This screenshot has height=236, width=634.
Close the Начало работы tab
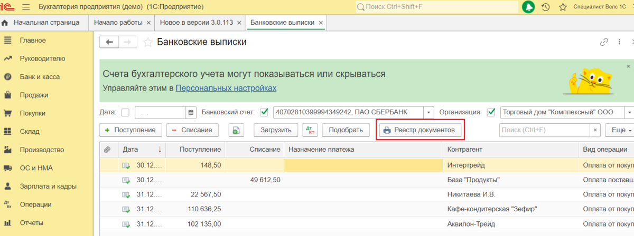click(x=148, y=23)
